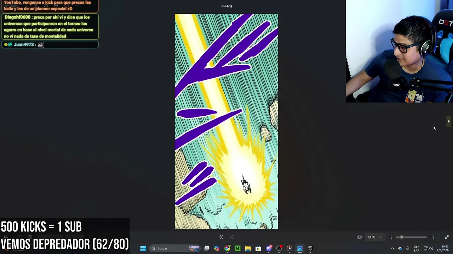Click the Buscar taskbar search box
The image size is (453, 254).
(174, 248)
